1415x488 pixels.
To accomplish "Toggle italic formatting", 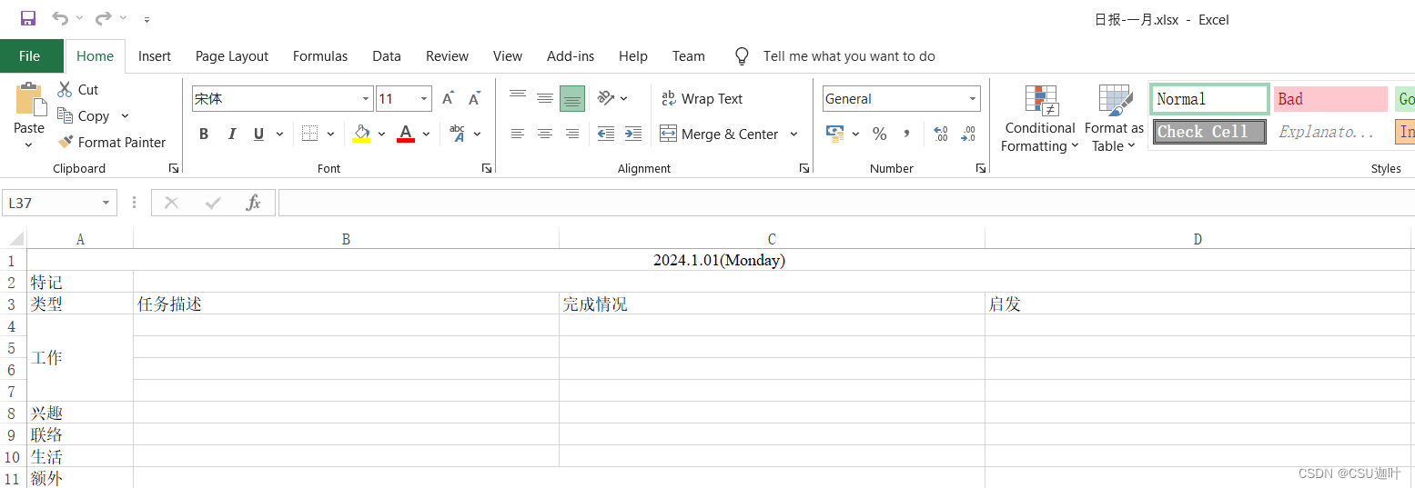I will 231,134.
